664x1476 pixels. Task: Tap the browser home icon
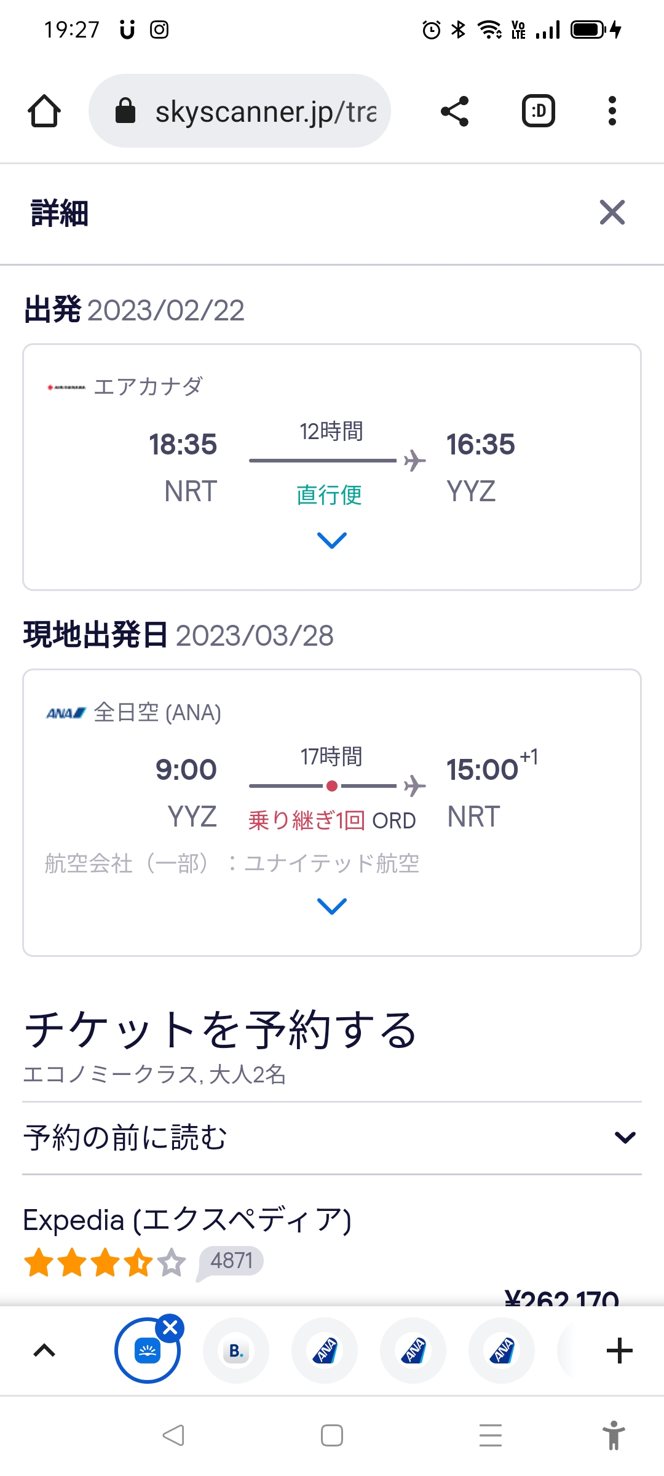click(x=44, y=111)
